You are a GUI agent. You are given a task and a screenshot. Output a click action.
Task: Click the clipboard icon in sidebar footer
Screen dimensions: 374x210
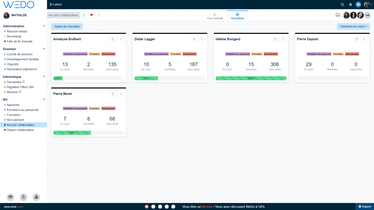click(23, 197)
